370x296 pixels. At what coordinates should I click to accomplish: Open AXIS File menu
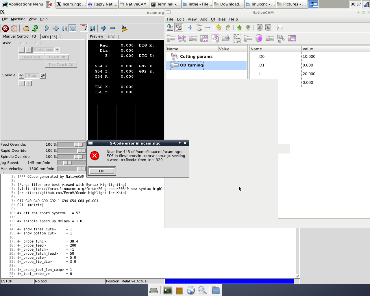click(x=5, y=19)
